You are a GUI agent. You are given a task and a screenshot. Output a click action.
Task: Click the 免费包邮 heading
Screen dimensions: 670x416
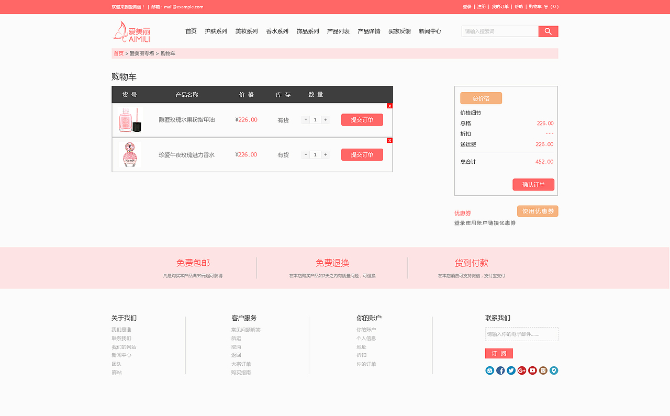193,263
